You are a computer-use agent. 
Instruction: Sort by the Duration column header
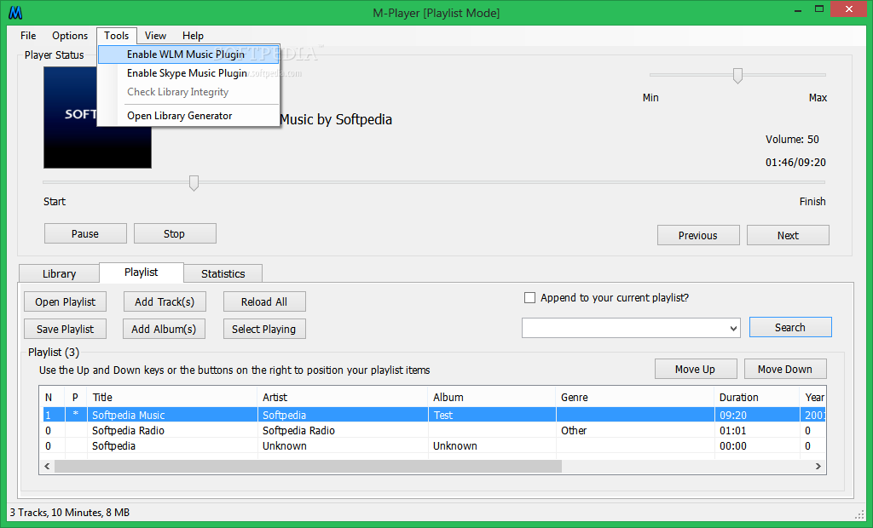[757, 397]
